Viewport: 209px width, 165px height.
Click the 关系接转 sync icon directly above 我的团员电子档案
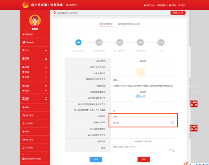coord(24,148)
